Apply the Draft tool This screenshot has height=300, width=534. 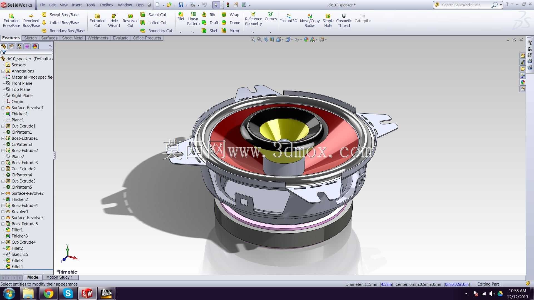click(210, 23)
